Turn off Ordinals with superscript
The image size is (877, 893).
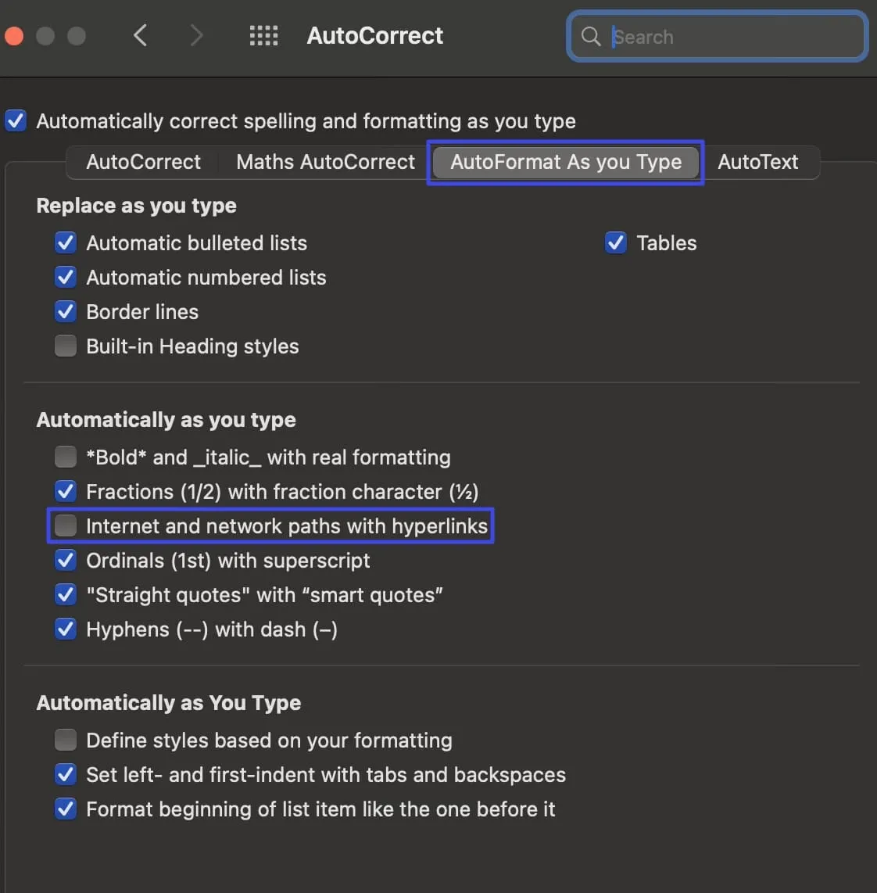[66, 560]
